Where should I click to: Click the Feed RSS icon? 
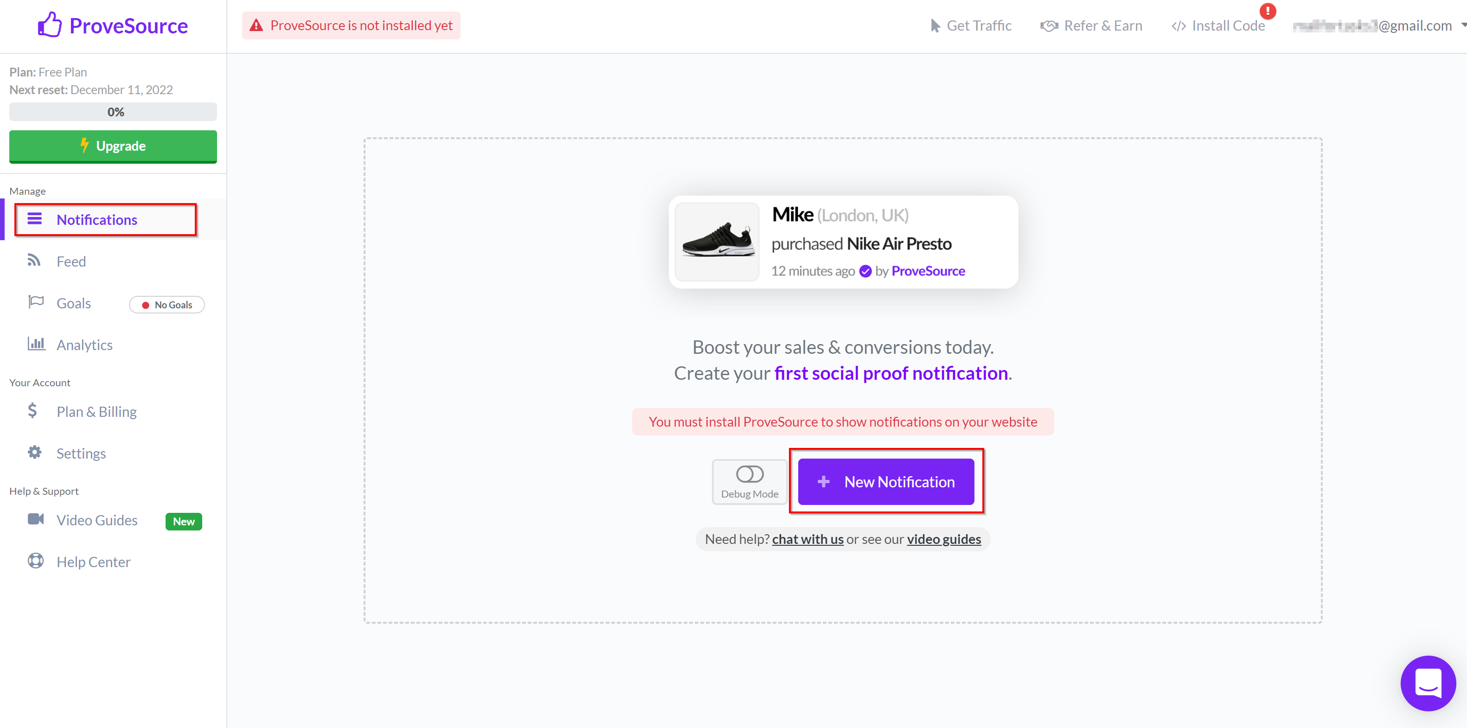click(34, 260)
